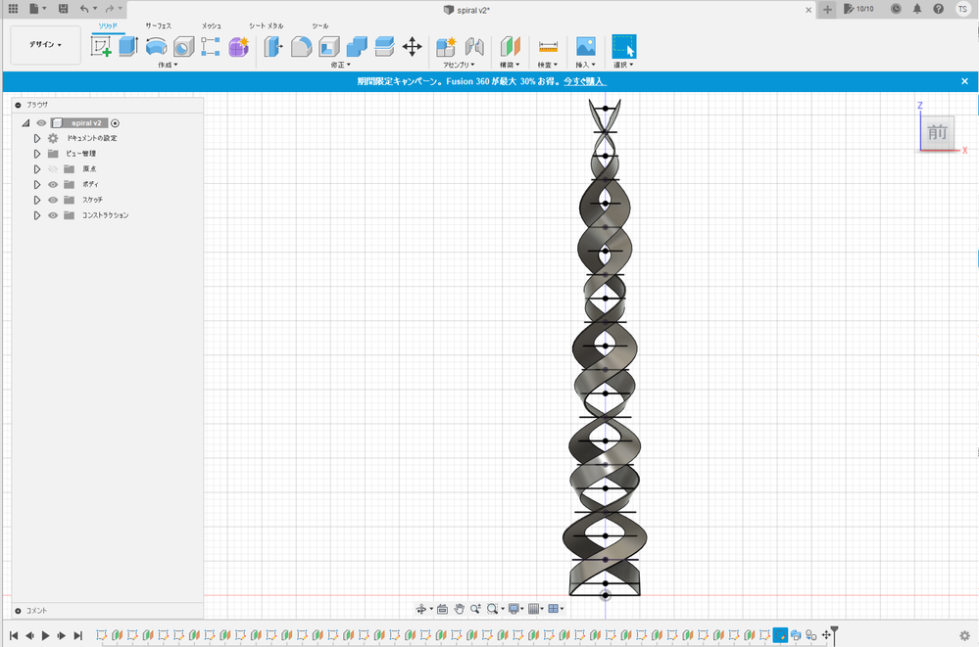Dismiss the blue promotion banner

(964, 82)
